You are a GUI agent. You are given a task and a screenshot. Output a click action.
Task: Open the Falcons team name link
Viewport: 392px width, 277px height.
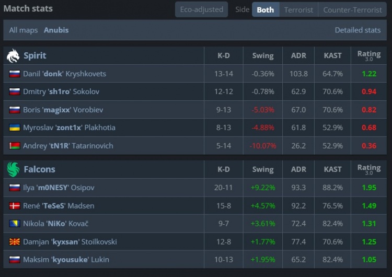click(39, 169)
